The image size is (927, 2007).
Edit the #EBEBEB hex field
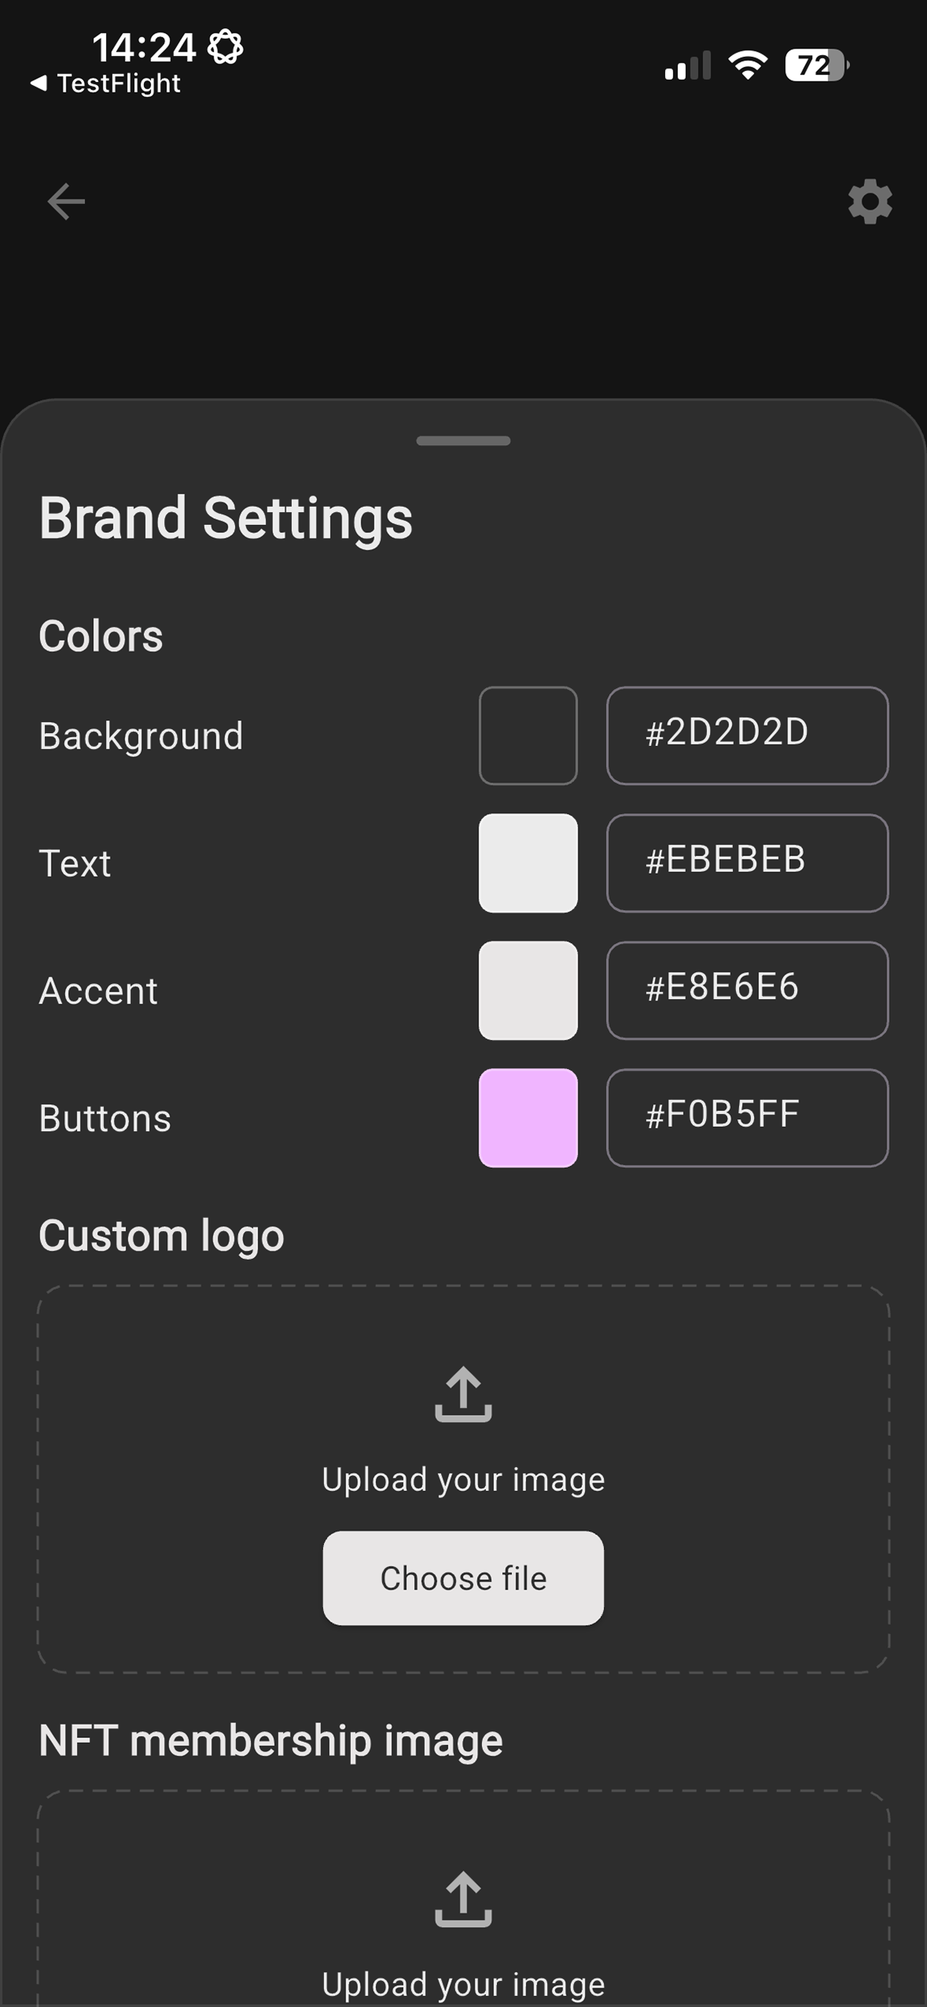pyautogui.click(x=748, y=863)
